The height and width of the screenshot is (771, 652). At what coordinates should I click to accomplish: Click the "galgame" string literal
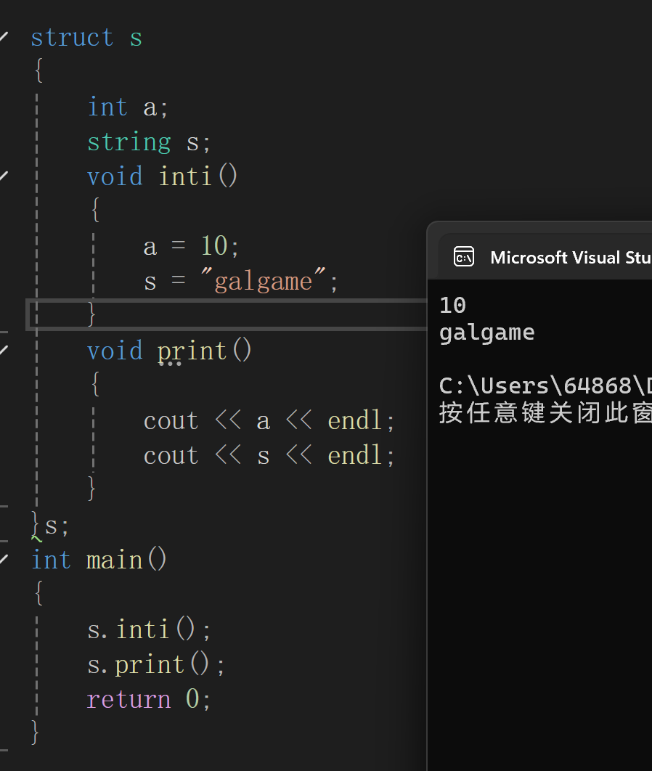pos(263,281)
